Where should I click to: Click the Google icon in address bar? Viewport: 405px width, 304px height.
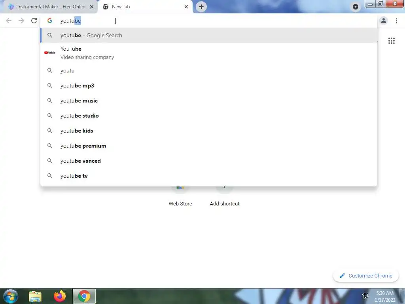[x=50, y=21]
